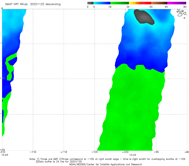Image resolution: width=189 pixels, height=166 pixels.
Task: Click the brown 50-64 color bar segment
Action: pos(159,3)
